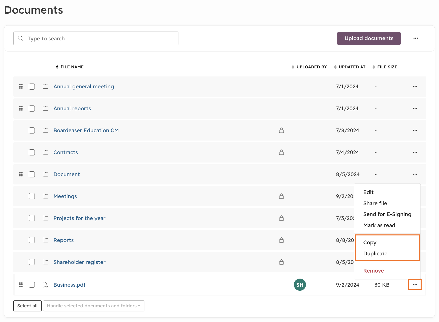Image resolution: width=439 pixels, height=322 pixels.
Task: Check the Contracts folder checkbox
Action: pos(32,152)
